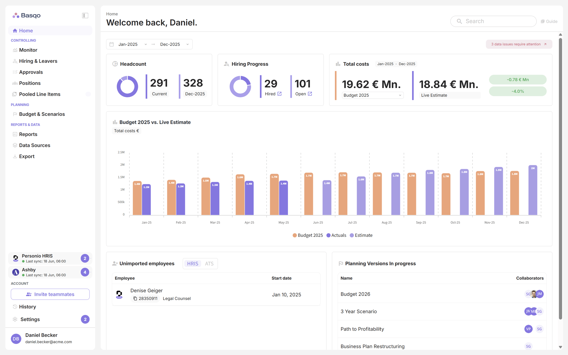Screen dimensions: 568x355
Task: Switch to the ATS tab
Action: 209,264
